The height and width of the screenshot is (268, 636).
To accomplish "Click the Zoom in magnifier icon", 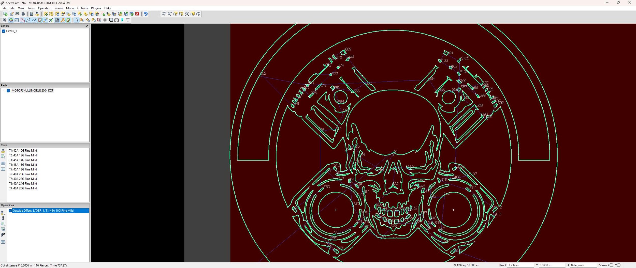I will (164, 14).
